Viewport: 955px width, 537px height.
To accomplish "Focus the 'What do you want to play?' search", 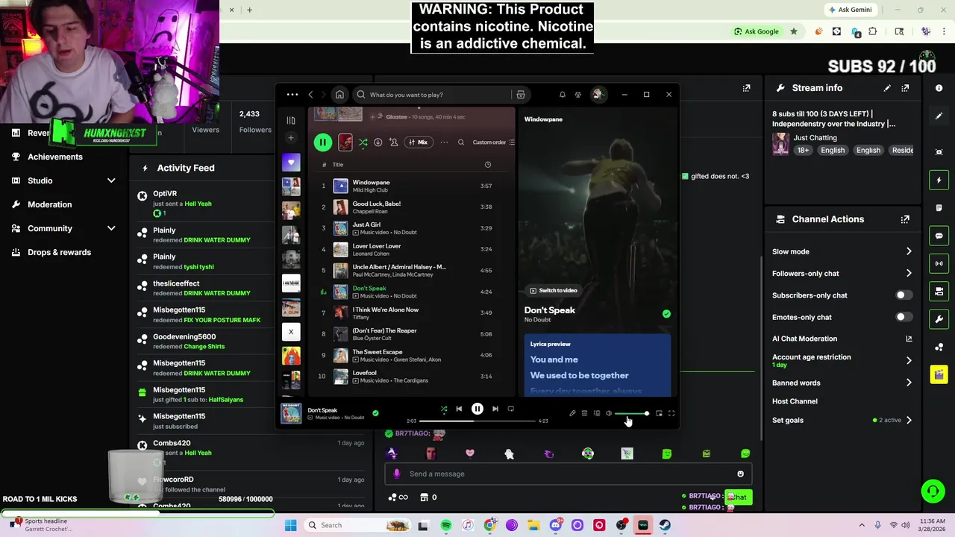I will click(433, 95).
